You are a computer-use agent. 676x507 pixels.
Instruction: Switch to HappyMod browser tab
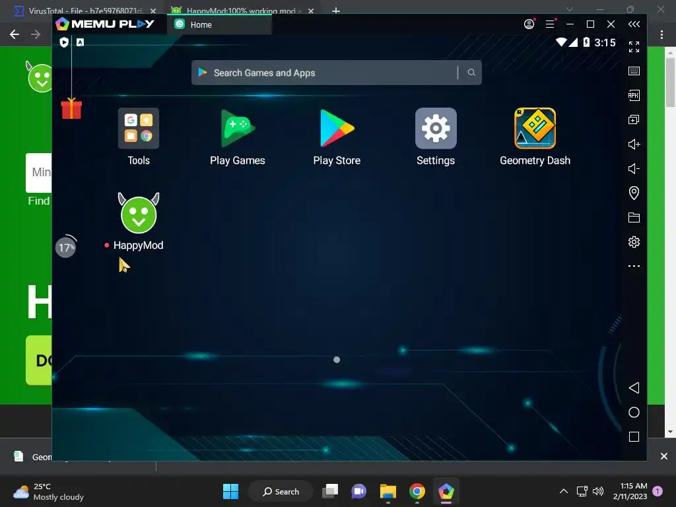[242, 11]
